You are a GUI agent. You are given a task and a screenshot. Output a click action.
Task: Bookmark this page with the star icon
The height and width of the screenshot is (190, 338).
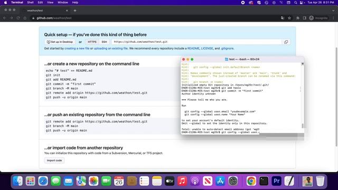pos(289,18)
